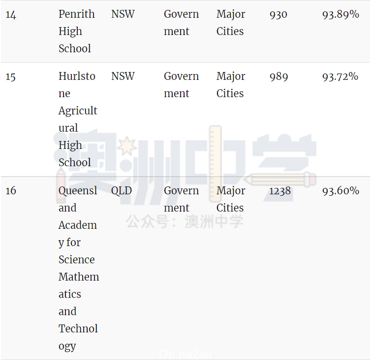Click NSW state in Penrith row

point(123,14)
